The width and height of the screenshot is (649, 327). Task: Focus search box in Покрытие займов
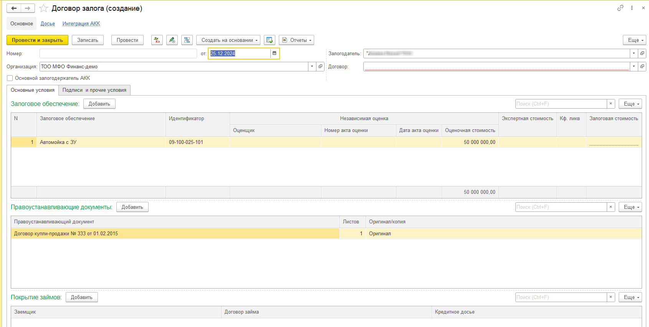(x=561, y=297)
